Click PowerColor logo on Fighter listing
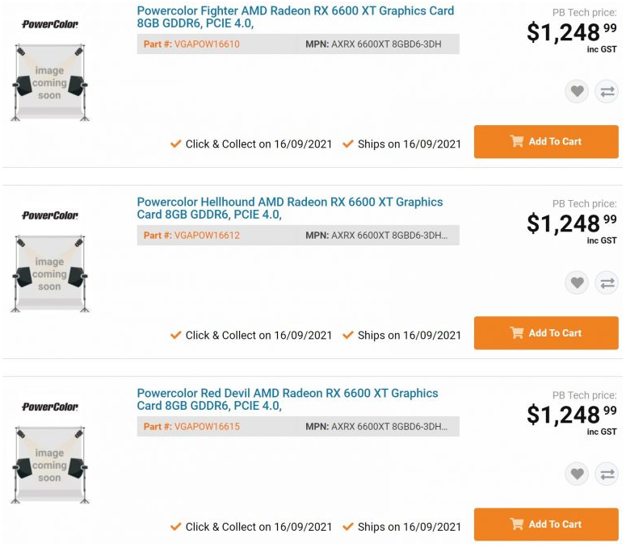Image resolution: width=626 pixels, height=547 pixels. (x=50, y=24)
